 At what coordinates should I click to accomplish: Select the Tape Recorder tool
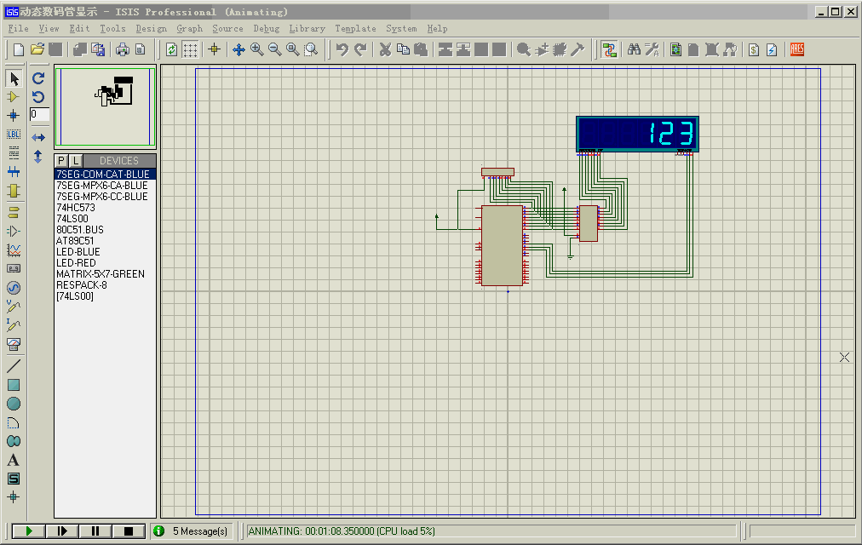[14, 268]
